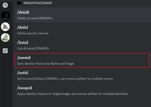
Task: Choose the /delall command
Action: [83, 15]
